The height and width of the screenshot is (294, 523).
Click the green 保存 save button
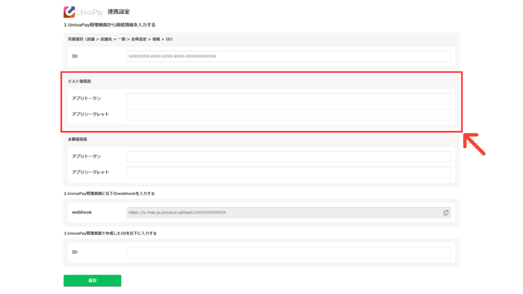point(92,281)
